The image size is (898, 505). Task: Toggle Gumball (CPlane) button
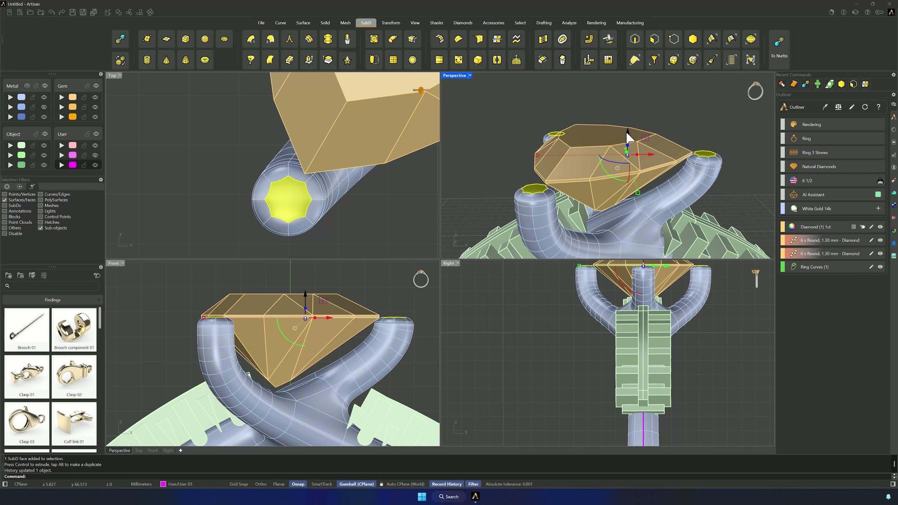tap(356, 484)
